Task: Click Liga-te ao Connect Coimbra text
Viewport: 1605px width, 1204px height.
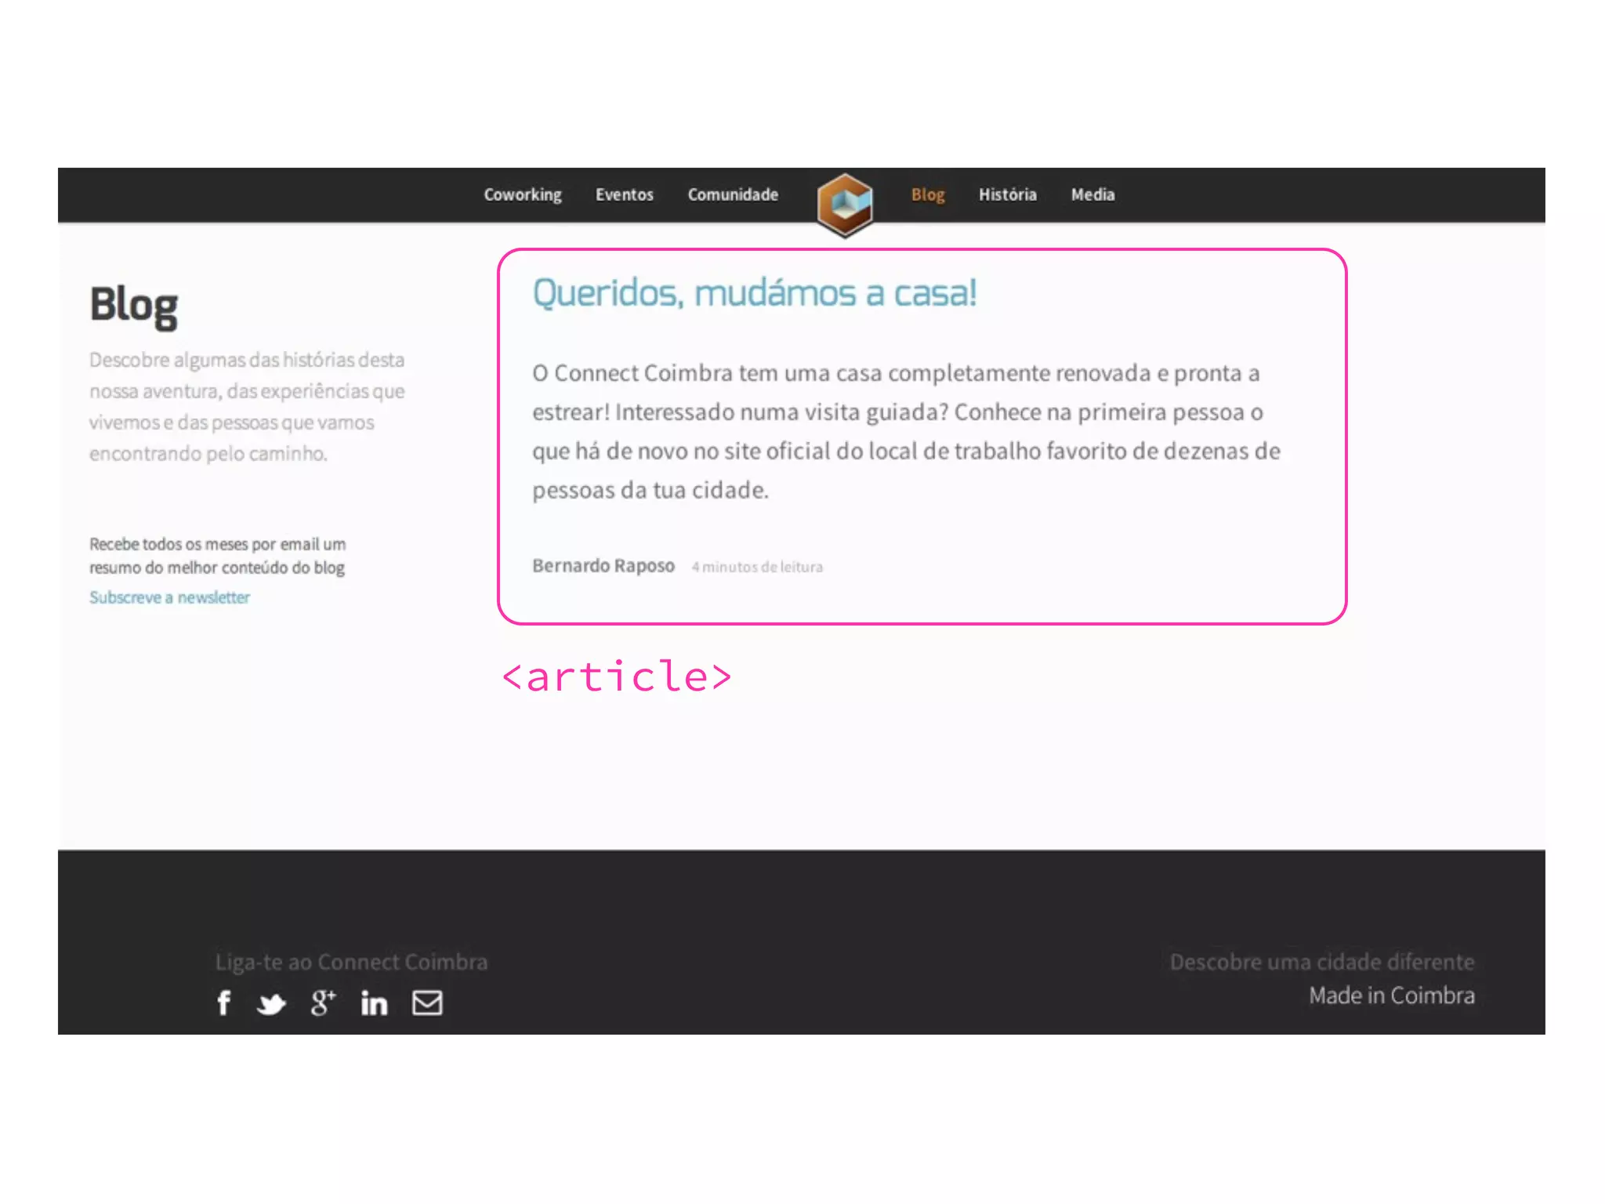Action: 351,962
